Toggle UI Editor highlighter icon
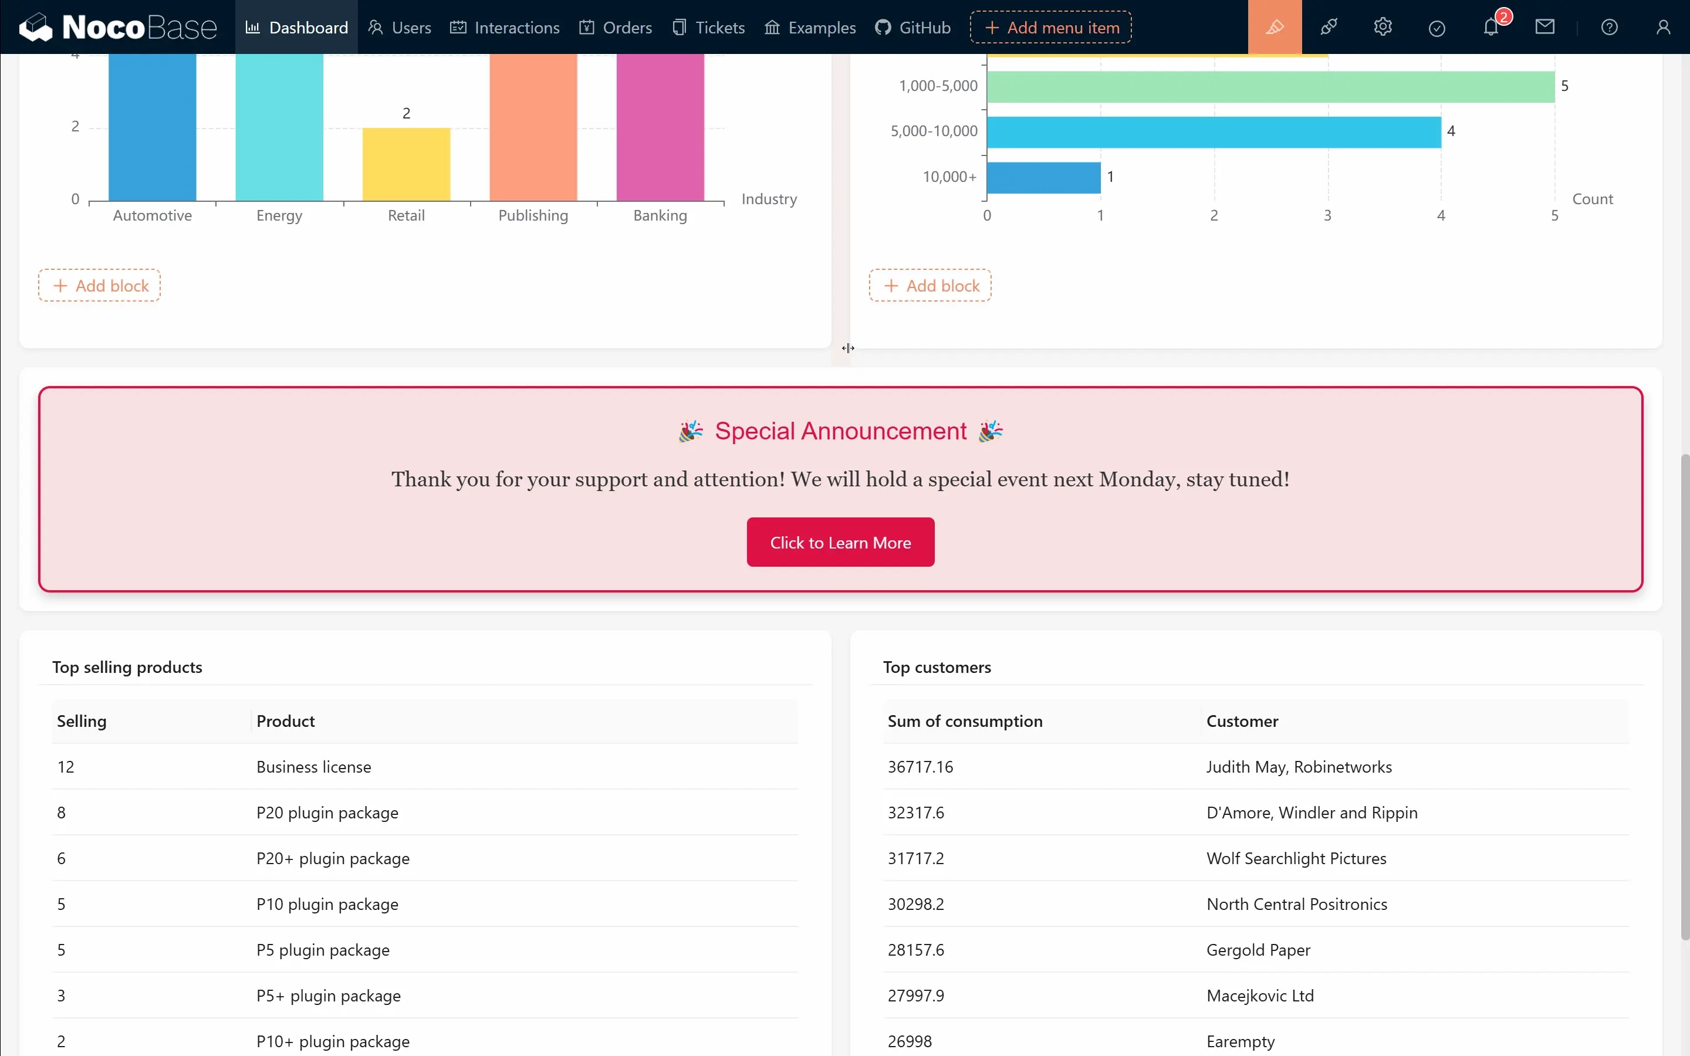1690x1056 pixels. [x=1275, y=27]
